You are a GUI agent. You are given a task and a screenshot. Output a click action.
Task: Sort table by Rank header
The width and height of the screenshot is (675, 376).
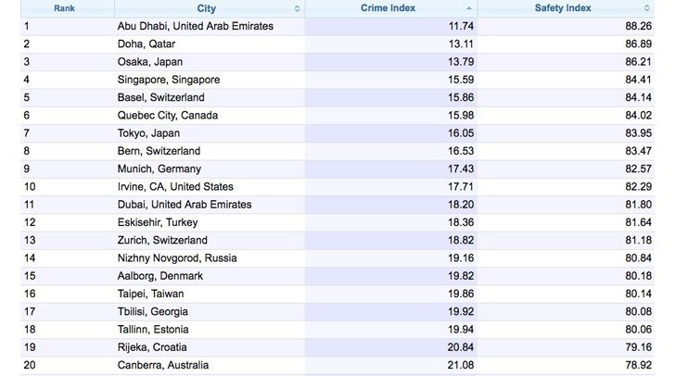(x=64, y=8)
